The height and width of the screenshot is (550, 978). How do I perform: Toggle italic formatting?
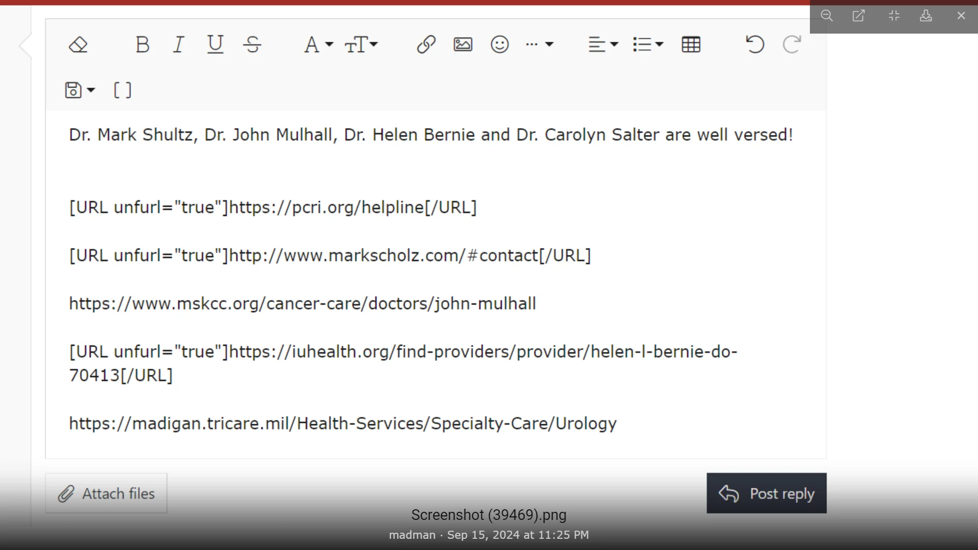179,45
